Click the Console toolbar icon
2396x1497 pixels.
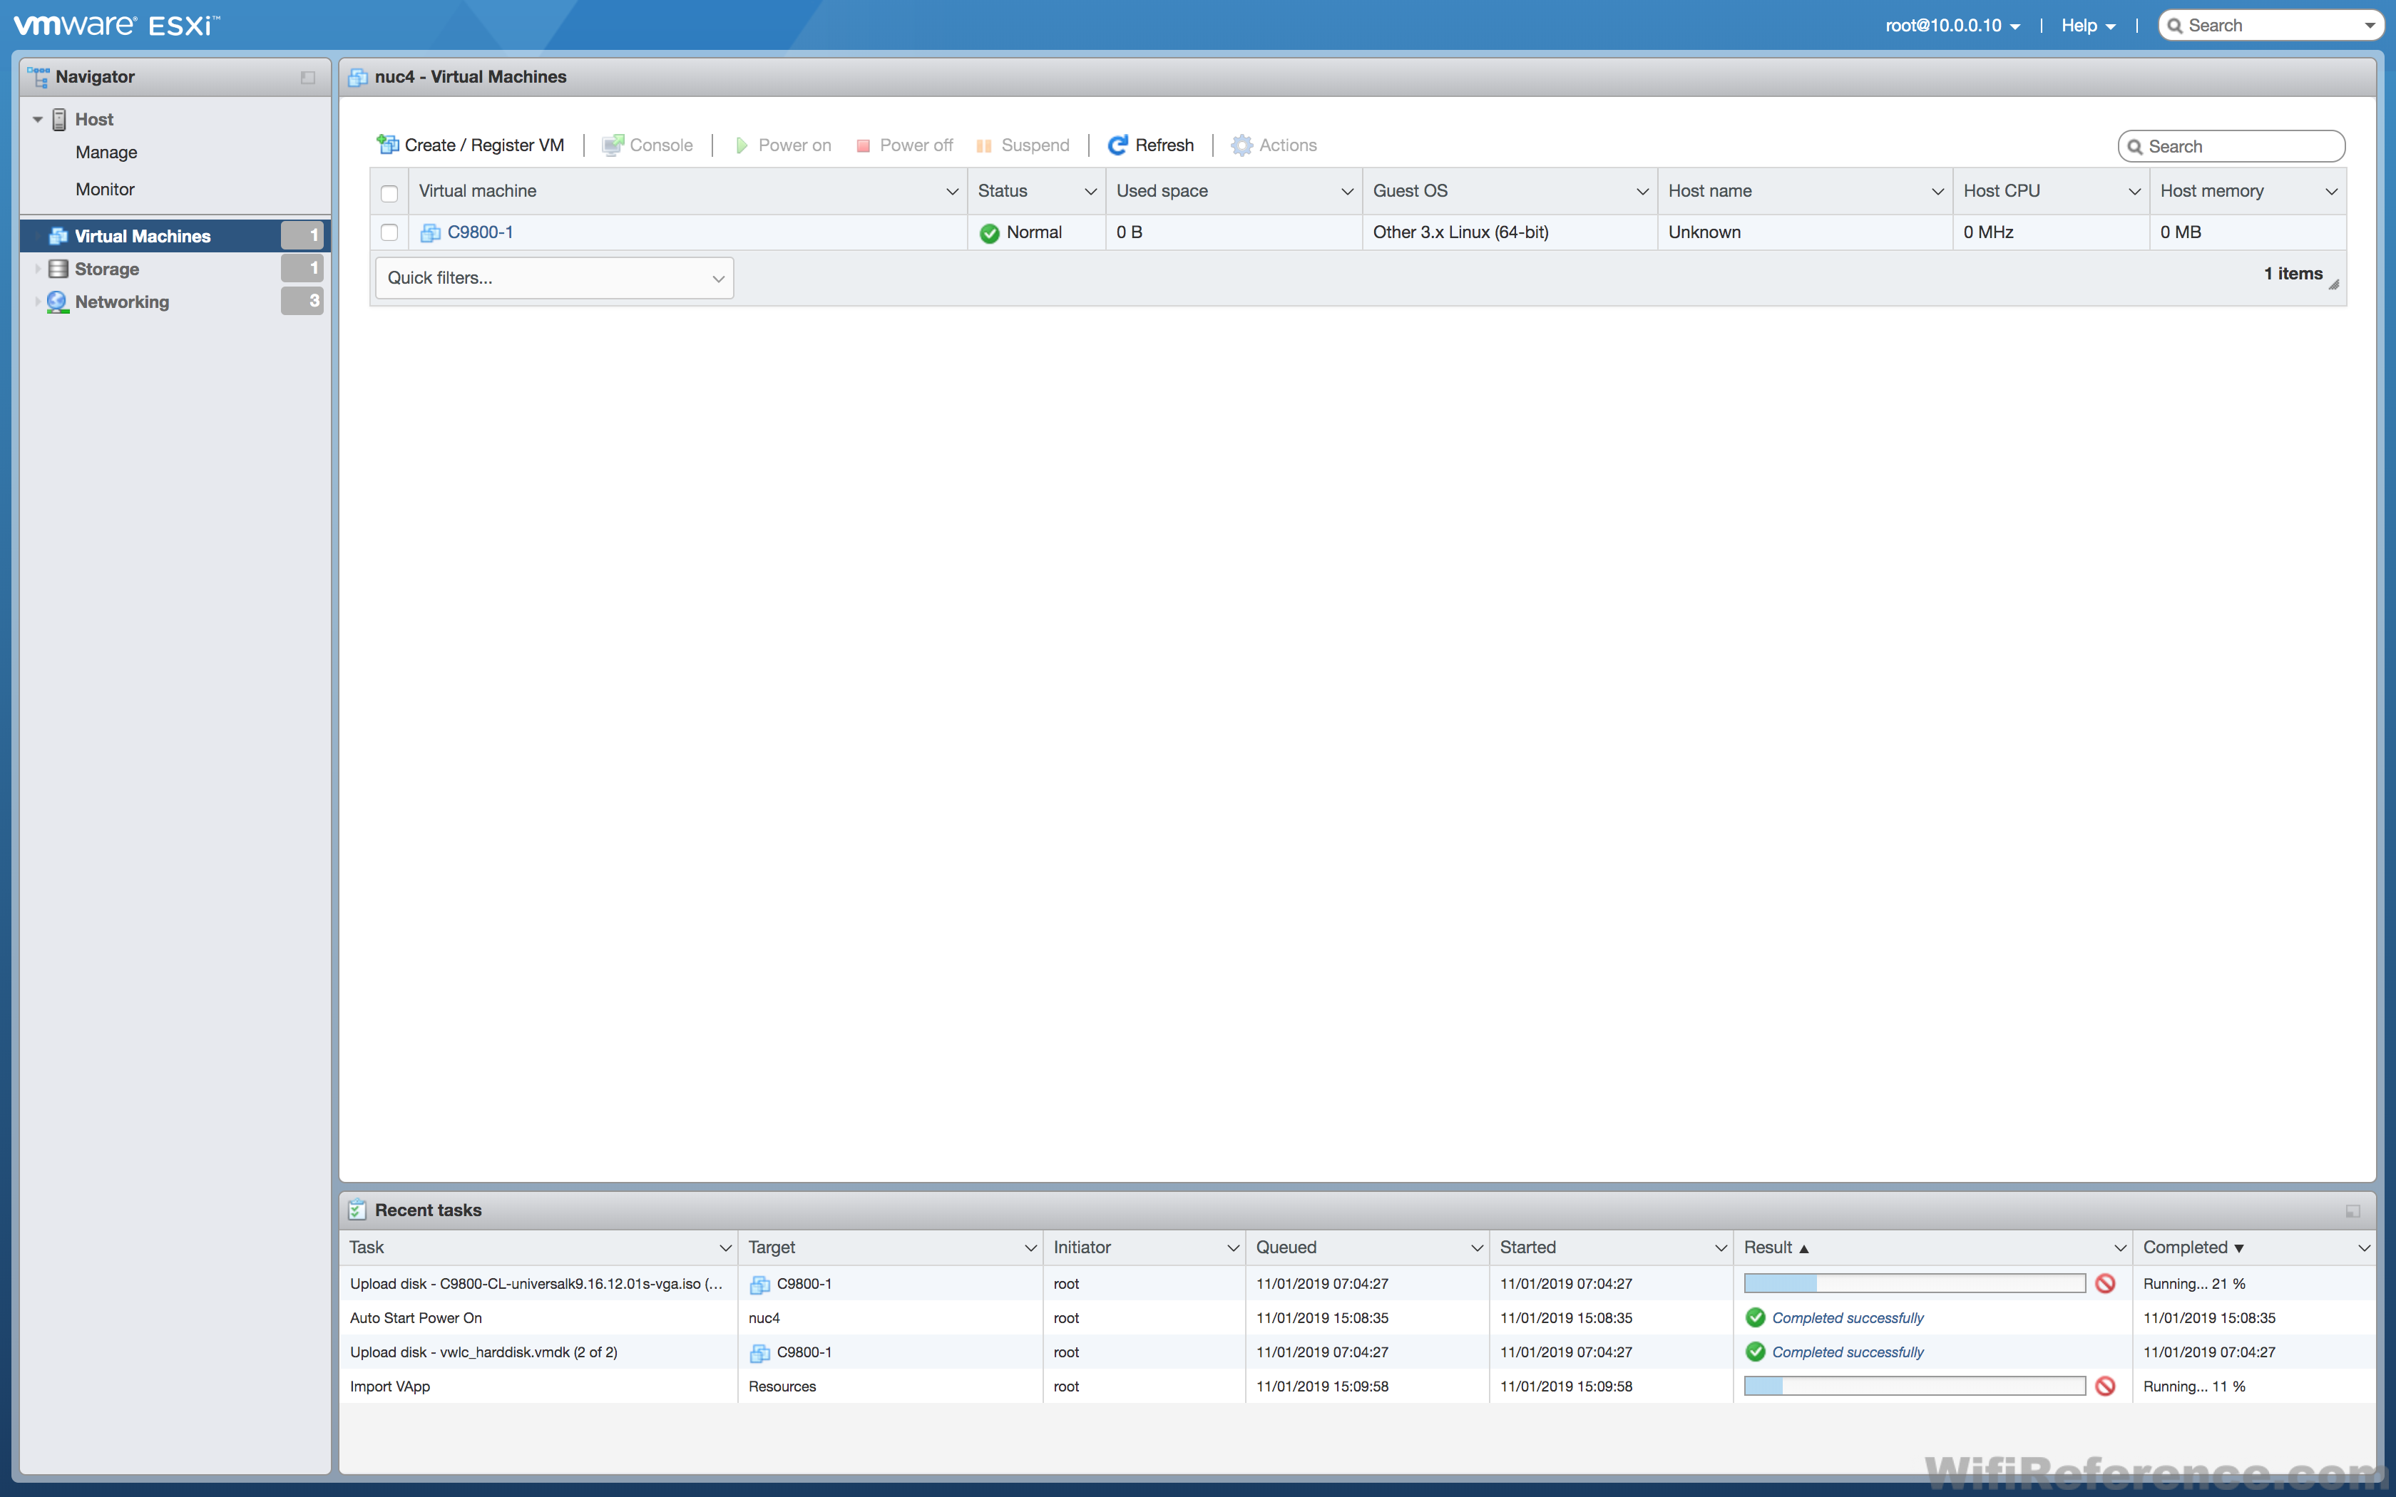(613, 145)
